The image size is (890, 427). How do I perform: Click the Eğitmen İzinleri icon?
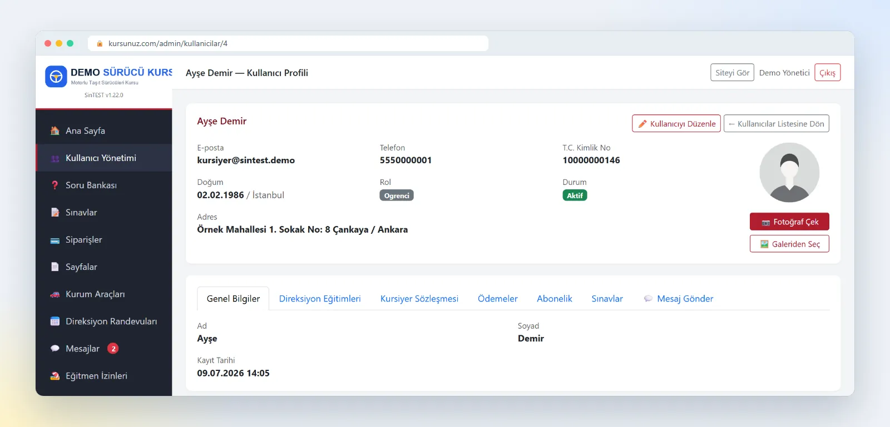coord(55,376)
